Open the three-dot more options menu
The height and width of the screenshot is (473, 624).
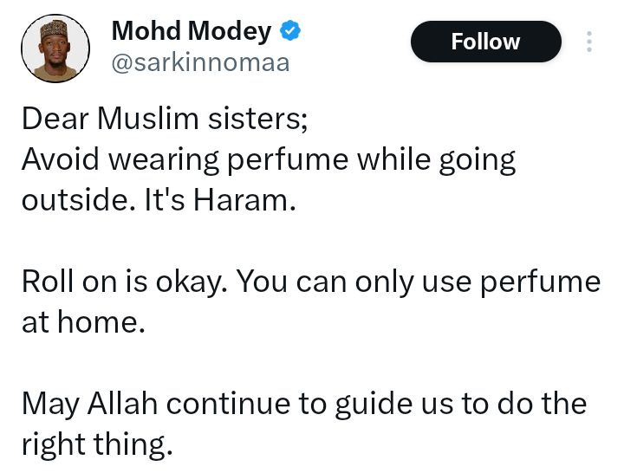tap(589, 42)
